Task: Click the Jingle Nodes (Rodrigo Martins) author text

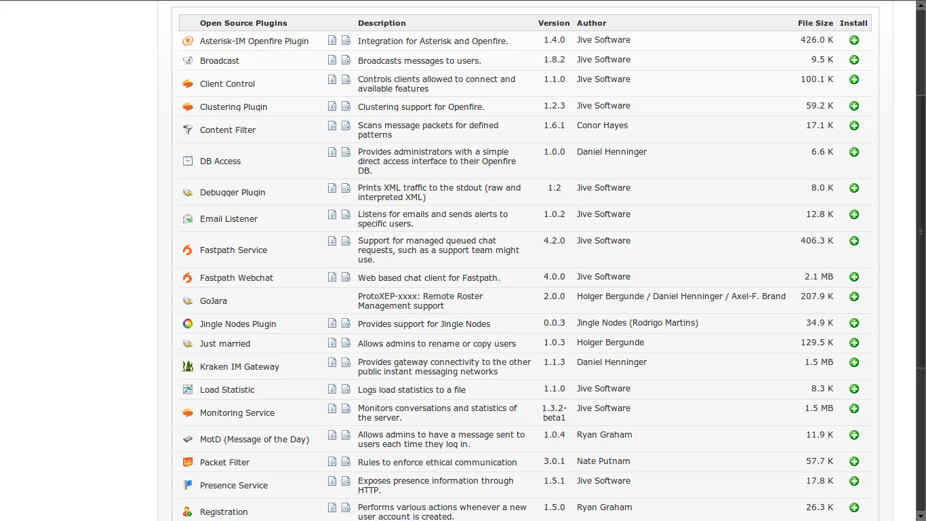Action: pyautogui.click(x=637, y=323)
